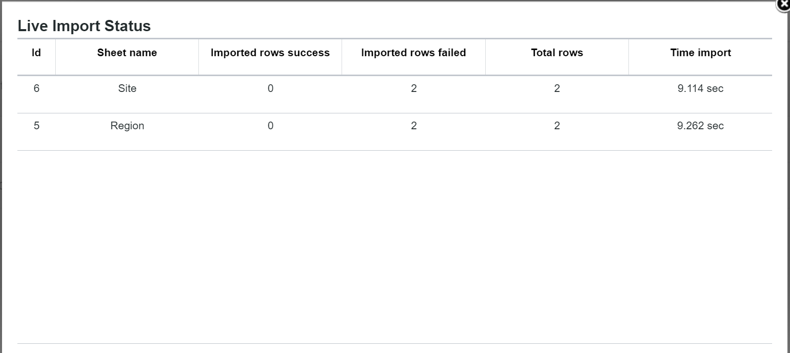Sort the table by the Id column
The height and width of the screenshot is (353, 790).
35,53
